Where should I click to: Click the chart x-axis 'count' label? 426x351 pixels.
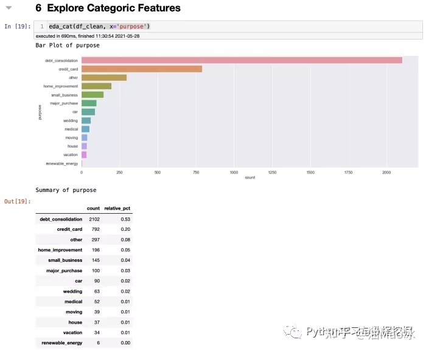tap(250, 177)
